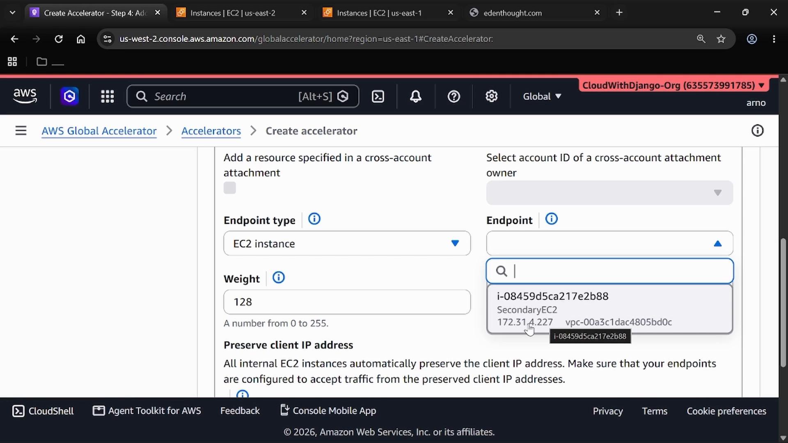Viewport: 788px width, 443px height.
Task: Open the browser zoom magnifier icon
Action: pos(701,39)
